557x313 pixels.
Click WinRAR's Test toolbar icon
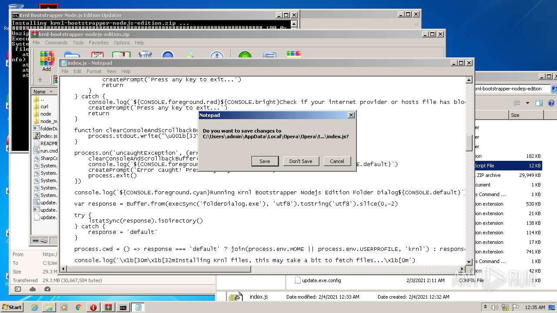(97, 55)
